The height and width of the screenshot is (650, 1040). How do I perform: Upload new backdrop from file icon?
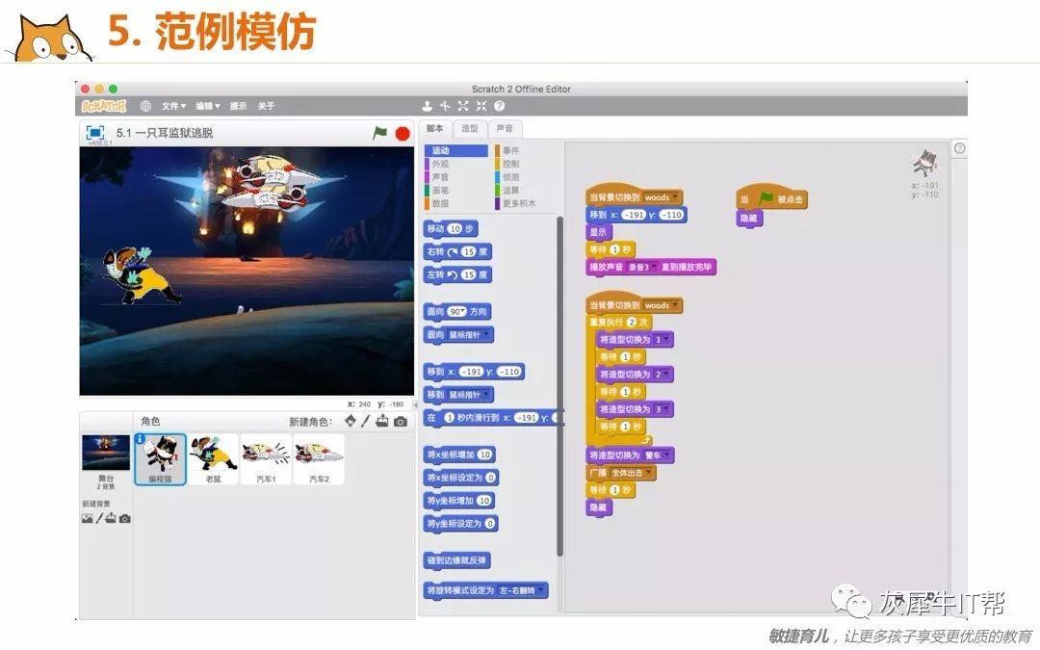pyautogui.click(x=111, y=519)
